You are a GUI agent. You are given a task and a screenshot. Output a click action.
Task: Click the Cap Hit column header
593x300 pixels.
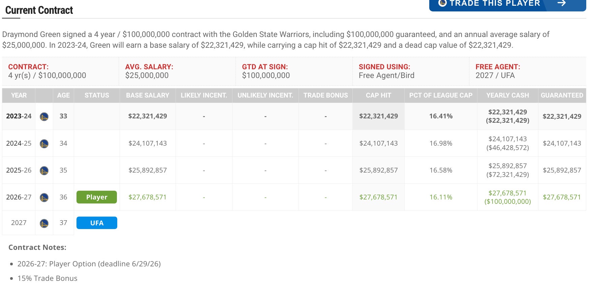378,96
